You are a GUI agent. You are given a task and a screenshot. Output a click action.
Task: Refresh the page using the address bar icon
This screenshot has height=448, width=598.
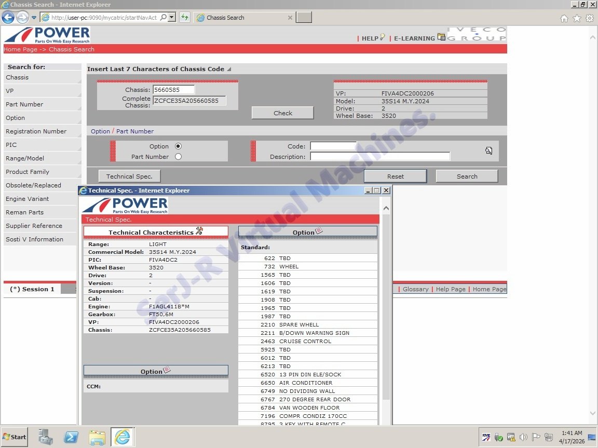point(184,18)
